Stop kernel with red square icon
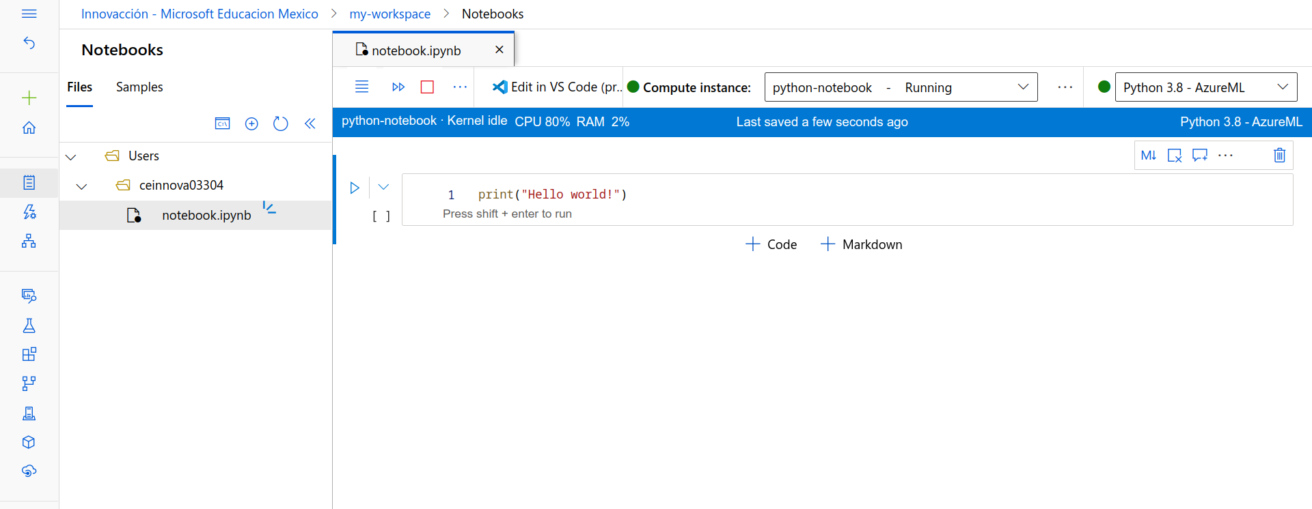This screenshot has width=1312, height=509. click(428, 87)
